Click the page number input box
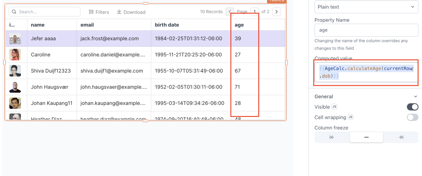This screenshot has height=176, width=422. pos(255,11)
